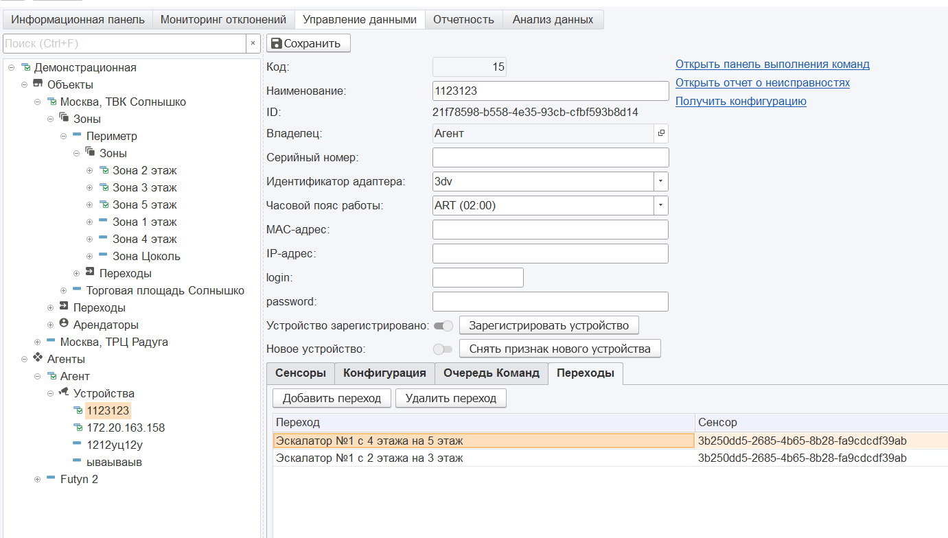Focus the Поиск search field

tap(125, 43)
